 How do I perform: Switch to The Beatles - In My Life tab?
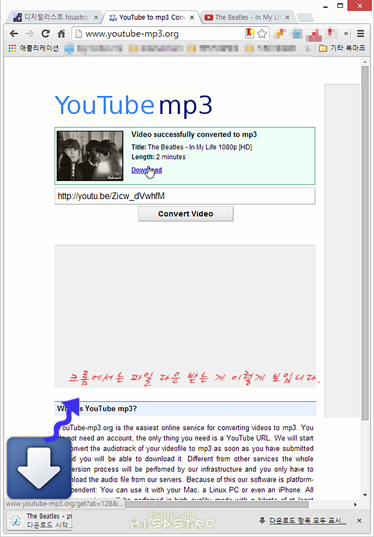(247, 17)
